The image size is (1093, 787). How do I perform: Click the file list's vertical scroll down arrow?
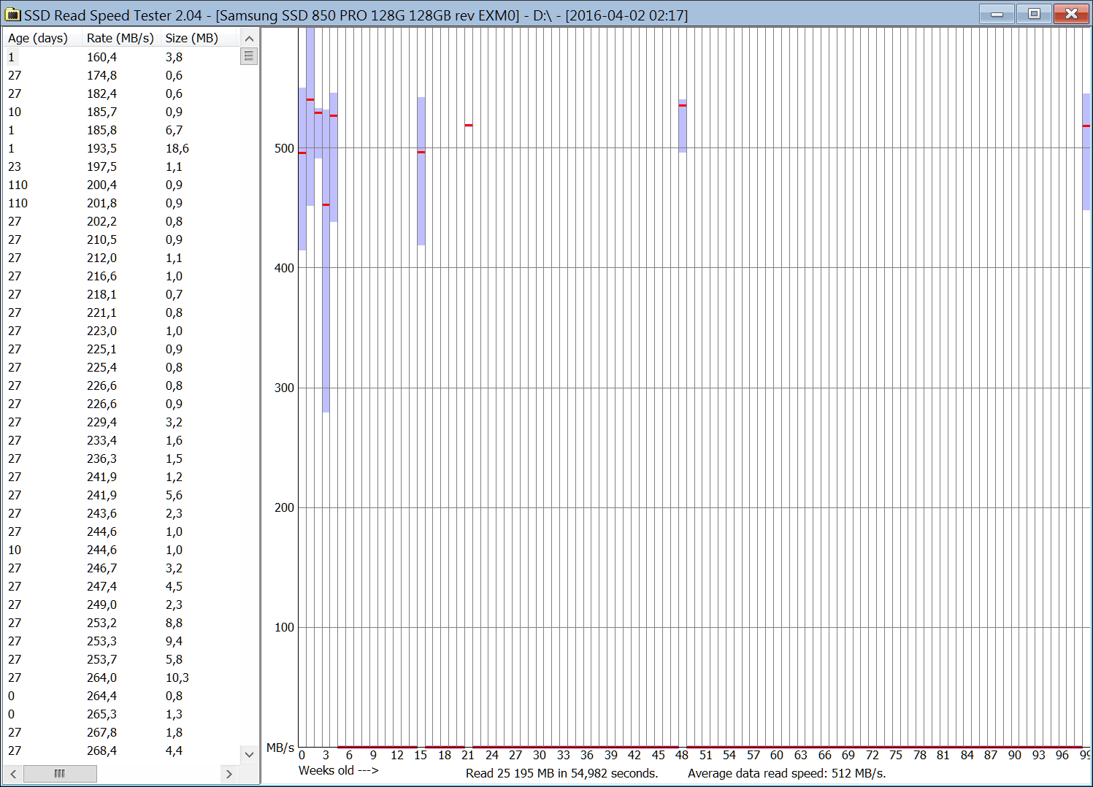coord(249,754)
